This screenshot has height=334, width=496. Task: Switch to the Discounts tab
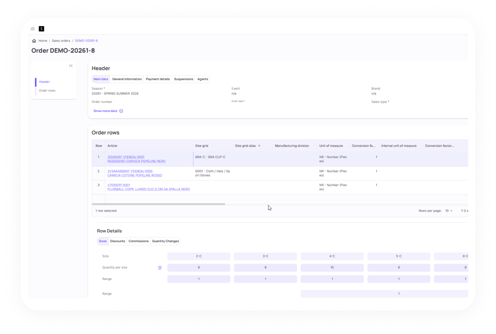coord(118,241)
